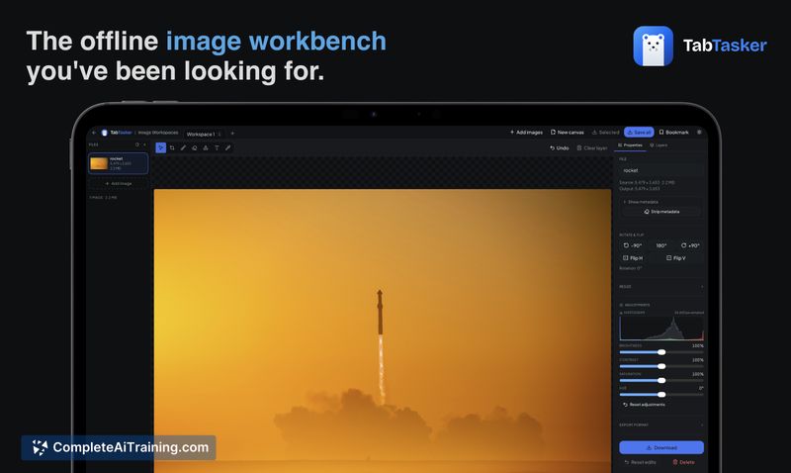The height and width of the screenshot is (473, 791).
Task: Select the Move/Select tool in canvas toolbar
Action: (x=160, y=147)
